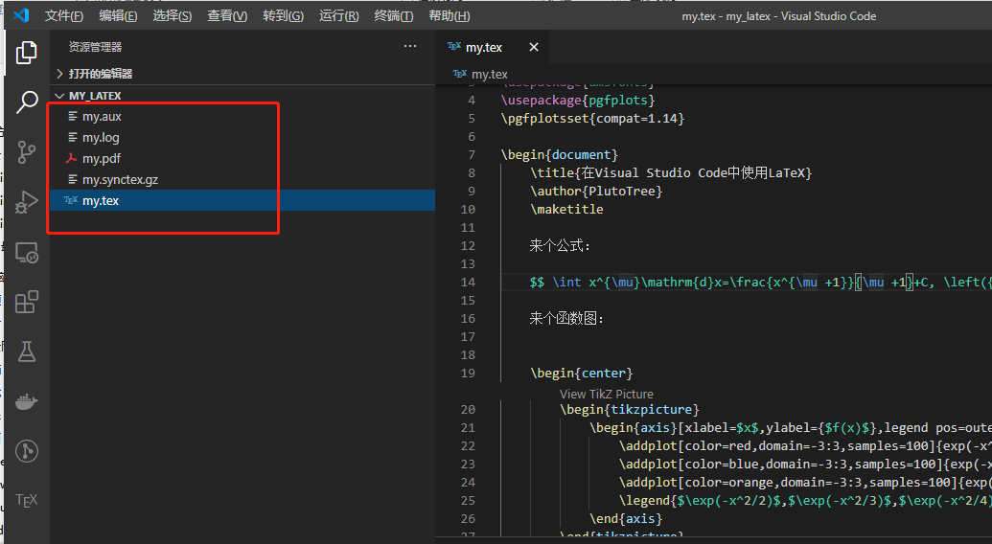Open the Testing flask view

(x=26, y=351)
